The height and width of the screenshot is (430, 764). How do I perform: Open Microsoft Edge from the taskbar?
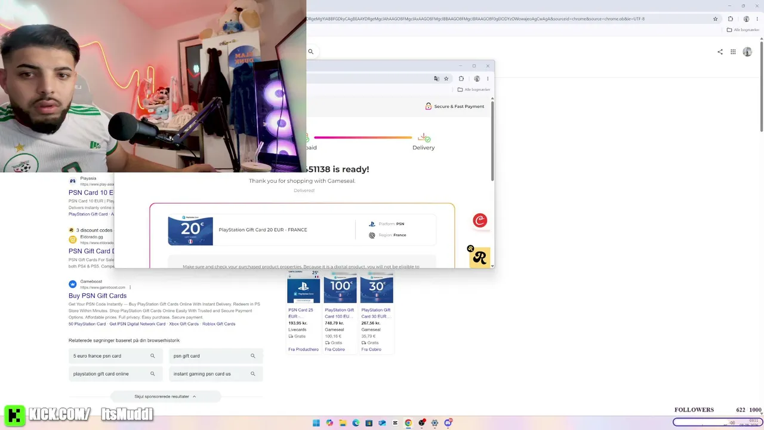356,423
